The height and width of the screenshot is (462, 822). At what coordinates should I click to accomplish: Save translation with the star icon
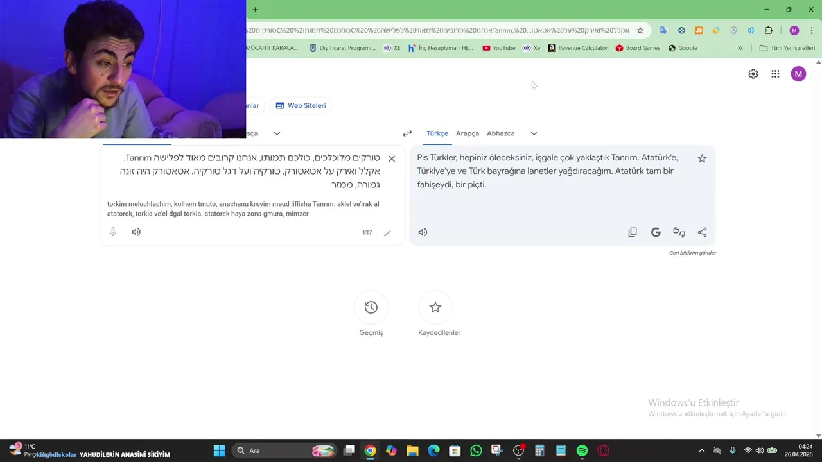click(702, 158)
